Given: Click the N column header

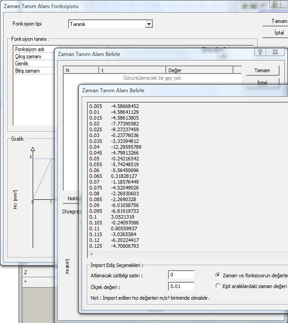Looking at the screenshot, I should (81, 70).
